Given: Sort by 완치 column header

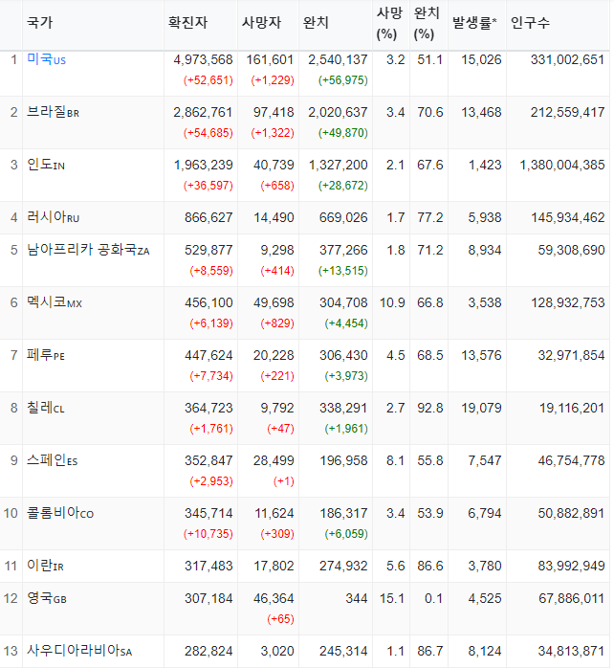Looking at the screenshot, I should [x=316, y=23].
